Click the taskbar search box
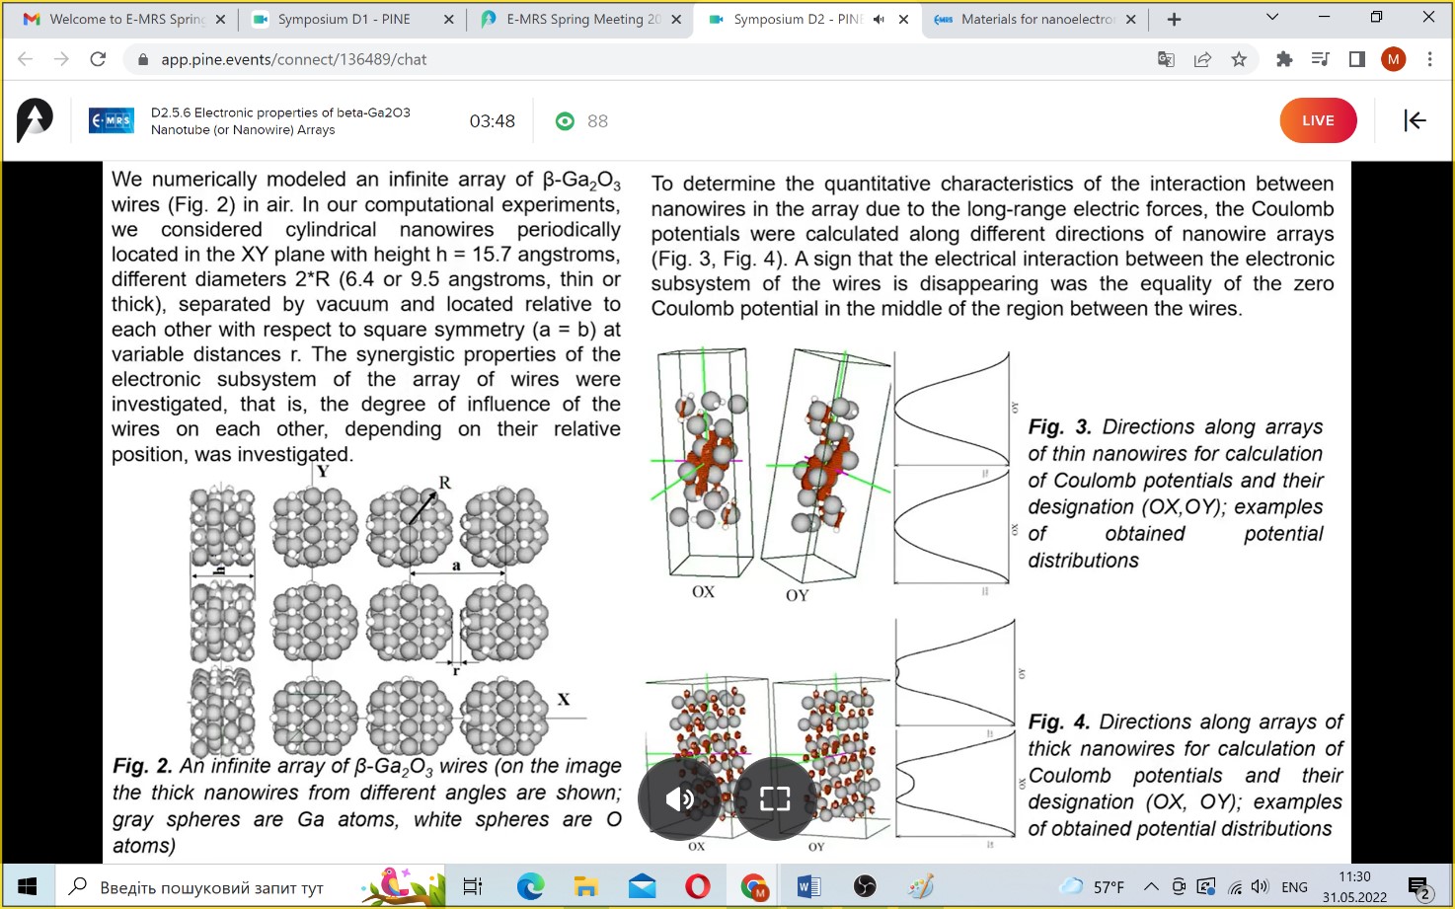This screenshot has width=1455, height=909. 251,886
